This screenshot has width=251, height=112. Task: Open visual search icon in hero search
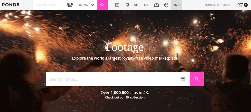coord(182,79)
